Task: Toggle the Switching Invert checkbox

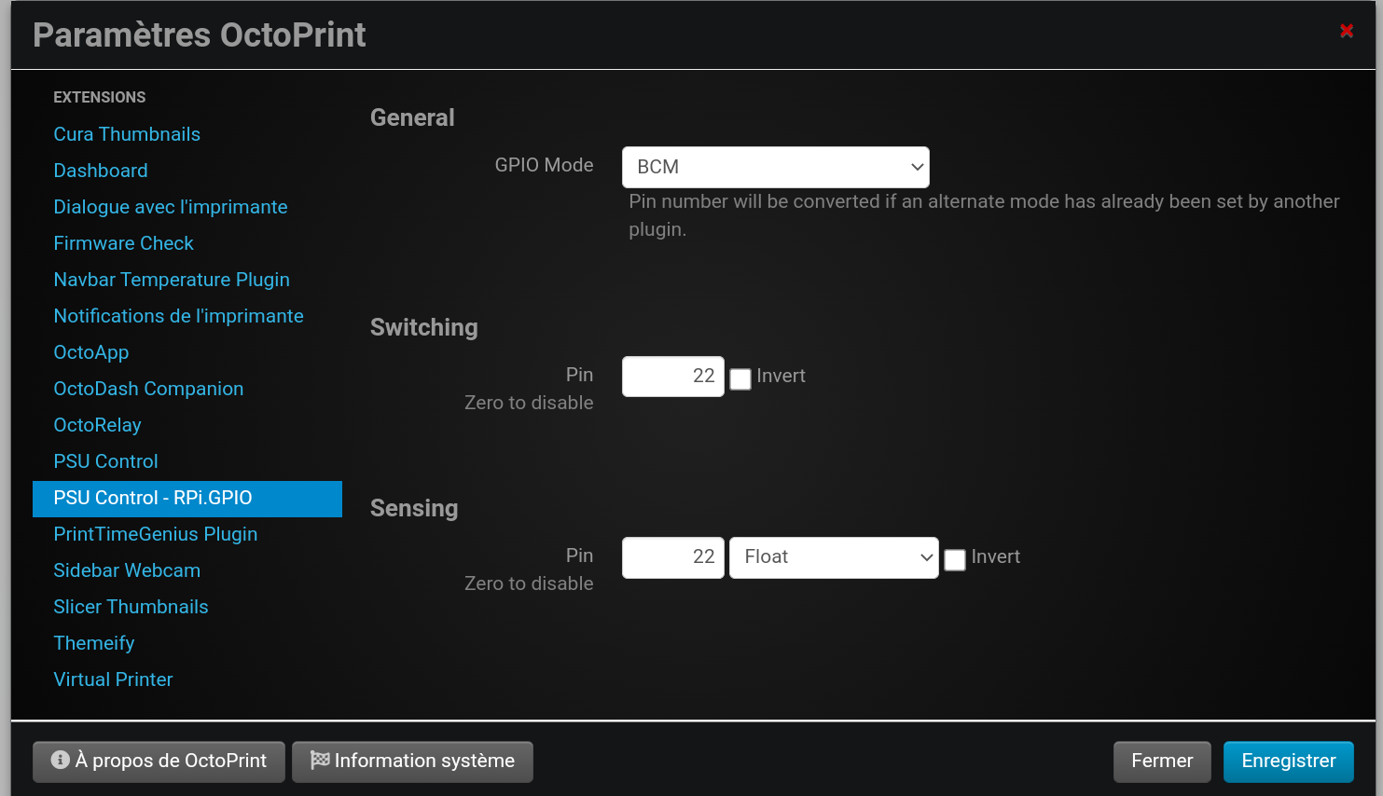Action: point(740,378)
